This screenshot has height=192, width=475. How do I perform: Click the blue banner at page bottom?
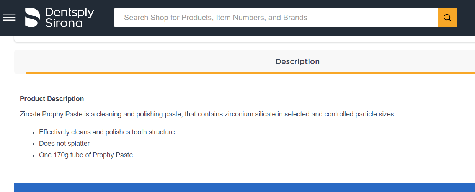tap(244, 187)
